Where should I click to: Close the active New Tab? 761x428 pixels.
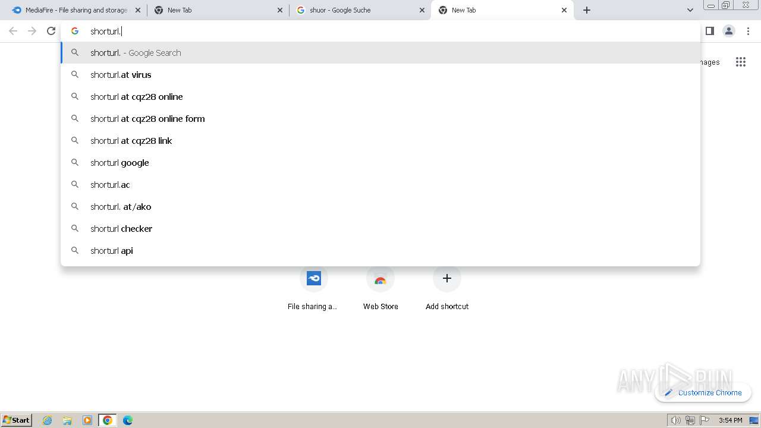pyautogui.click(x=564, y=10)
